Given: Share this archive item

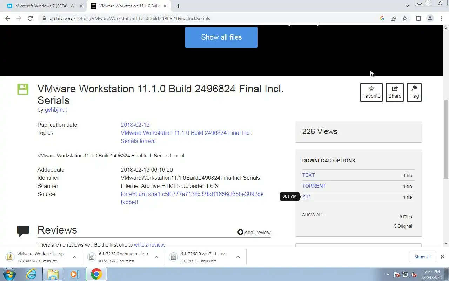Looking at the screenshot, I should click(395, 92).
